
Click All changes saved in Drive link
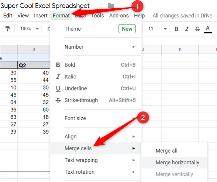[182, 16]
